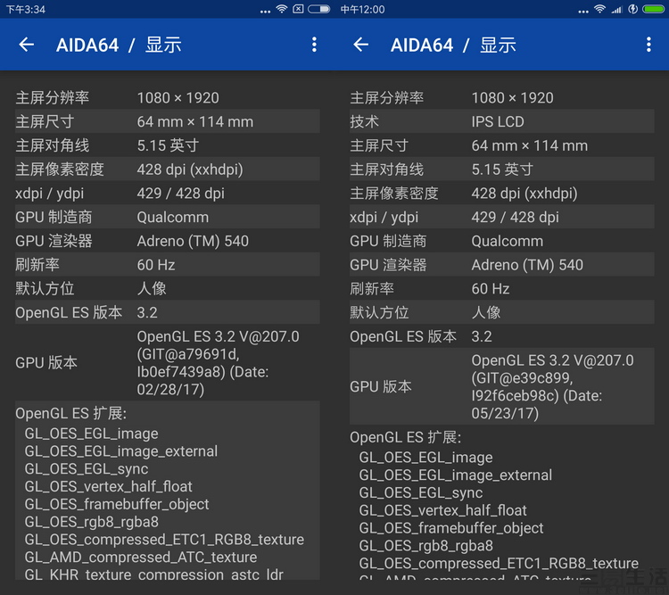Tap the cellular signal icon in the right status bar
This screenshot has width=669, height=595.
pos(617,9)
